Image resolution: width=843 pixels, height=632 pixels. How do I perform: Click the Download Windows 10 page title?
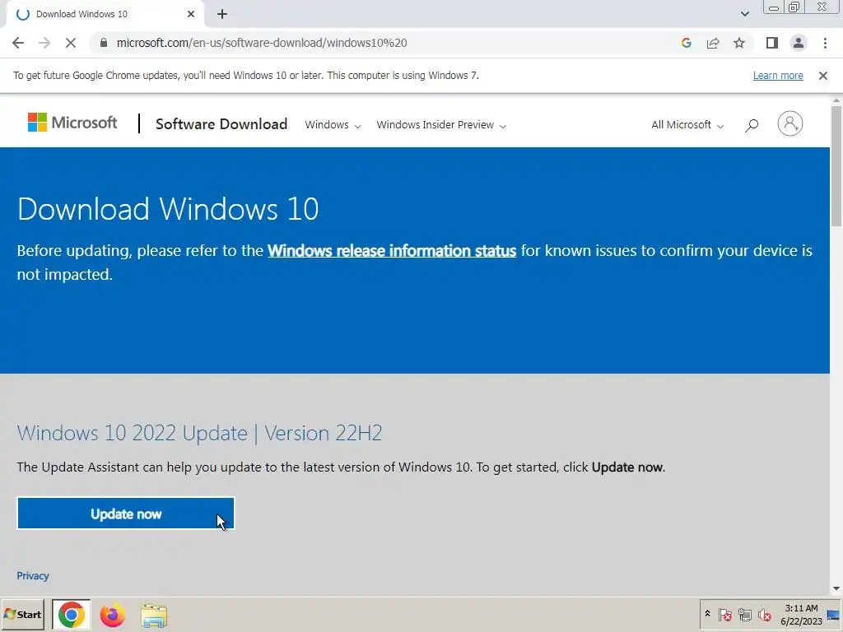tap(168, 208)
